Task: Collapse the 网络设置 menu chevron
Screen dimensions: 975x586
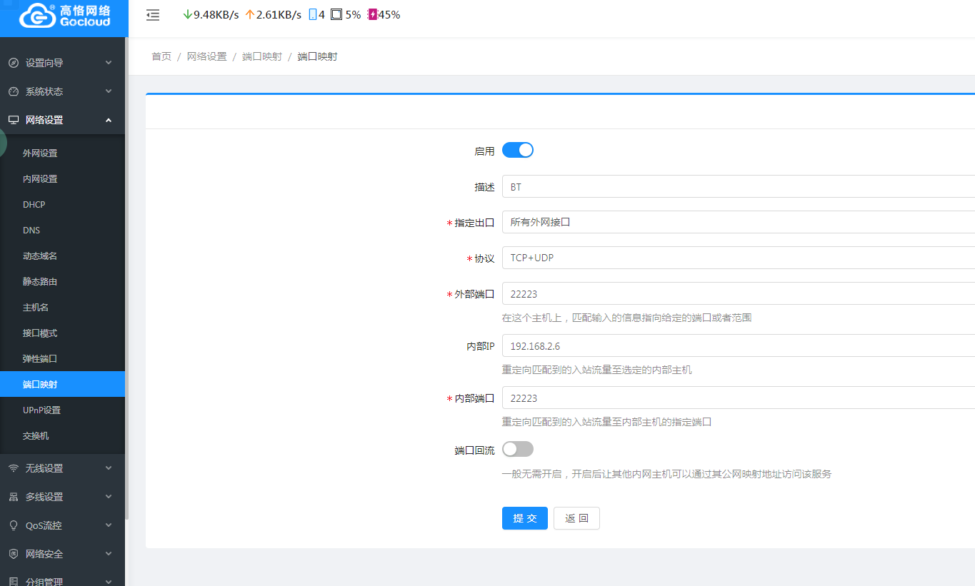Action: click(x=109, y=120)
